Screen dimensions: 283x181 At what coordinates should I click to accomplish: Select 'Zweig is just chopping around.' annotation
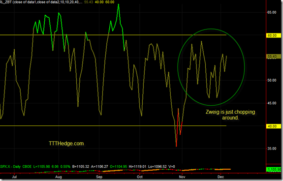(x=230, y=115)
